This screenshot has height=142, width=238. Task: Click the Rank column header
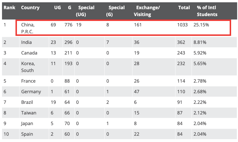[x=9, y=7]
